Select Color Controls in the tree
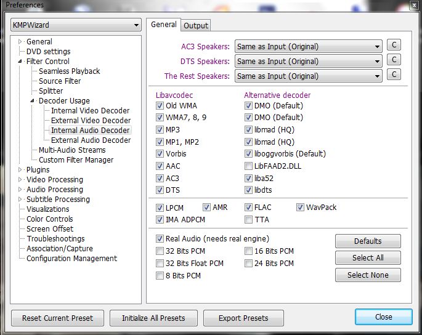 tap(50, 219)
